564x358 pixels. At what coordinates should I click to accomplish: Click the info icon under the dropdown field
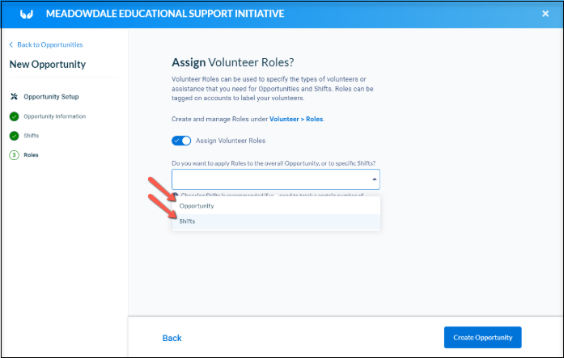click(175, 195)
